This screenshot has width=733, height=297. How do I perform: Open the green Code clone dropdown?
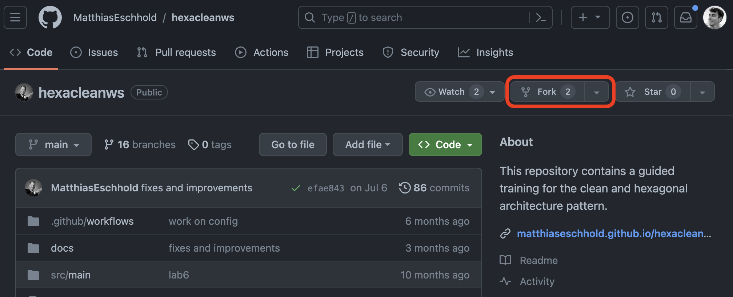pos(445,145)
